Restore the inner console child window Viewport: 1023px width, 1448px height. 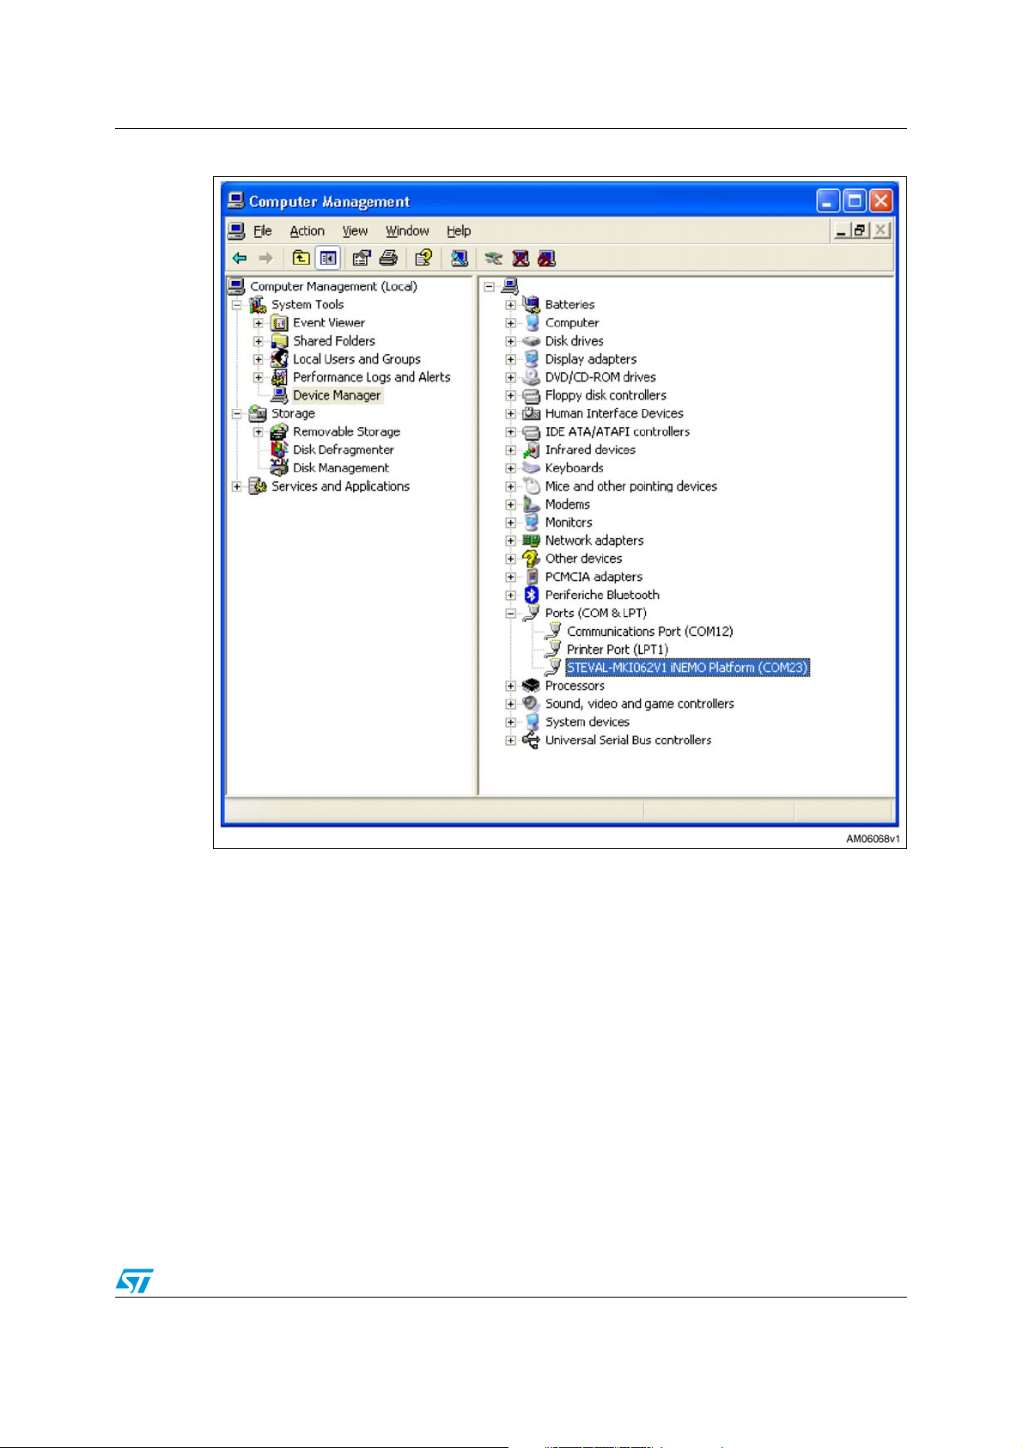tap(861, 230)
